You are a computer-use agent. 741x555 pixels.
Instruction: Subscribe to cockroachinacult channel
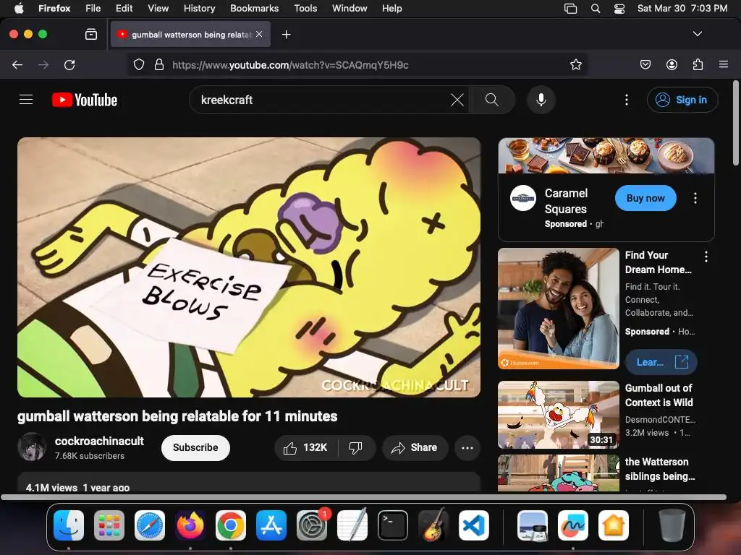click(195, 447)
